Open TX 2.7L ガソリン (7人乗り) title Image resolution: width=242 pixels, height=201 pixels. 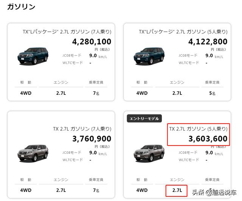point(82,129)
